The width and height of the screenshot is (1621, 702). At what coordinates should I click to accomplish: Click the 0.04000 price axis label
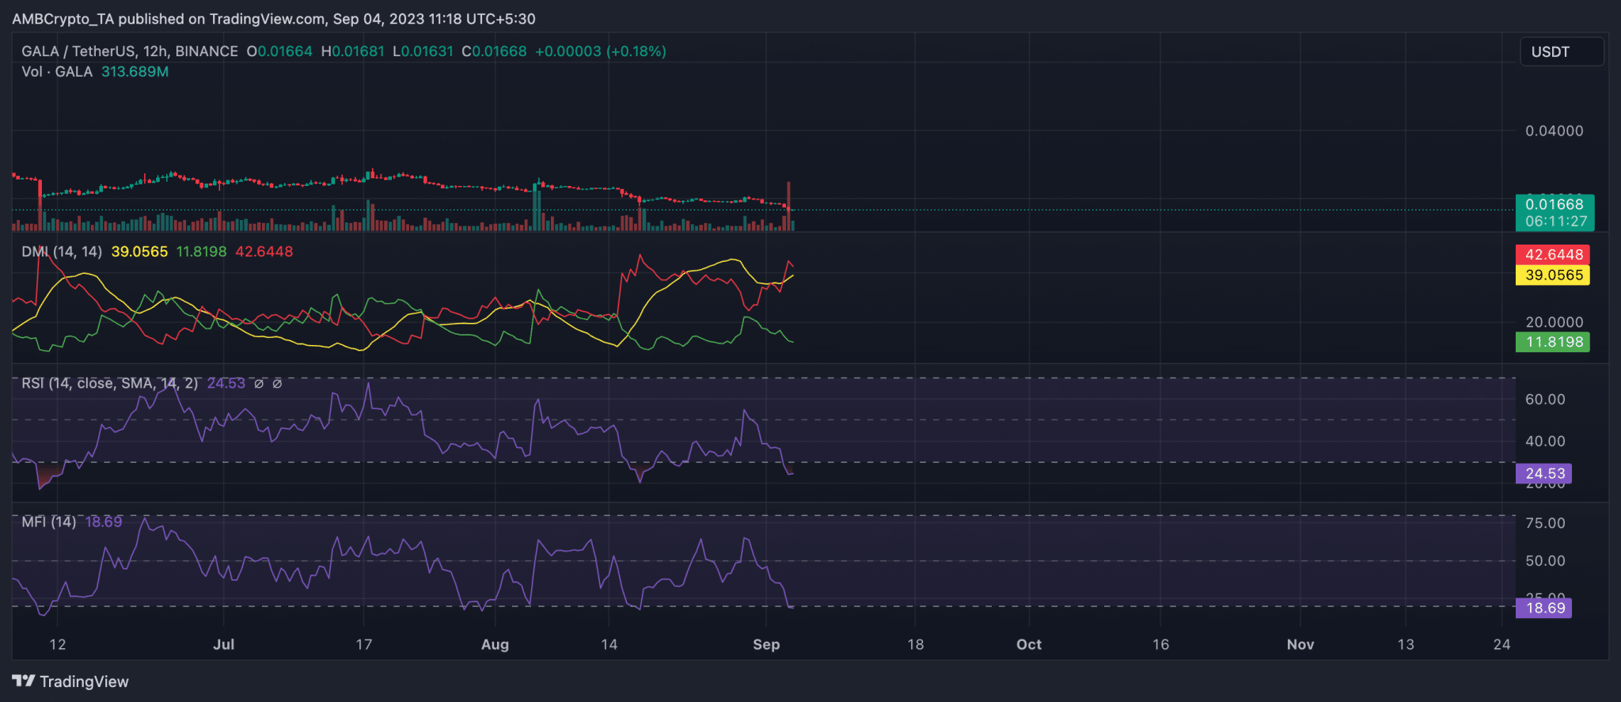coord(1555,131)
